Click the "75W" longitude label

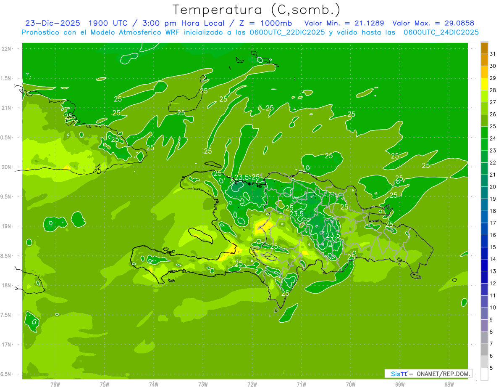click(x=105, y=384)
